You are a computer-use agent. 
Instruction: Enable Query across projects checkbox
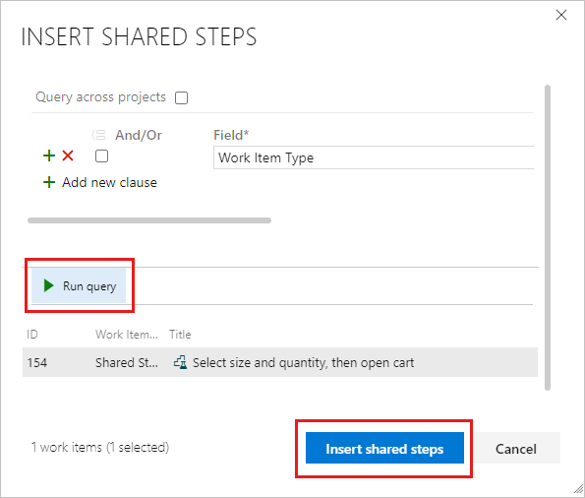[181, 97]
